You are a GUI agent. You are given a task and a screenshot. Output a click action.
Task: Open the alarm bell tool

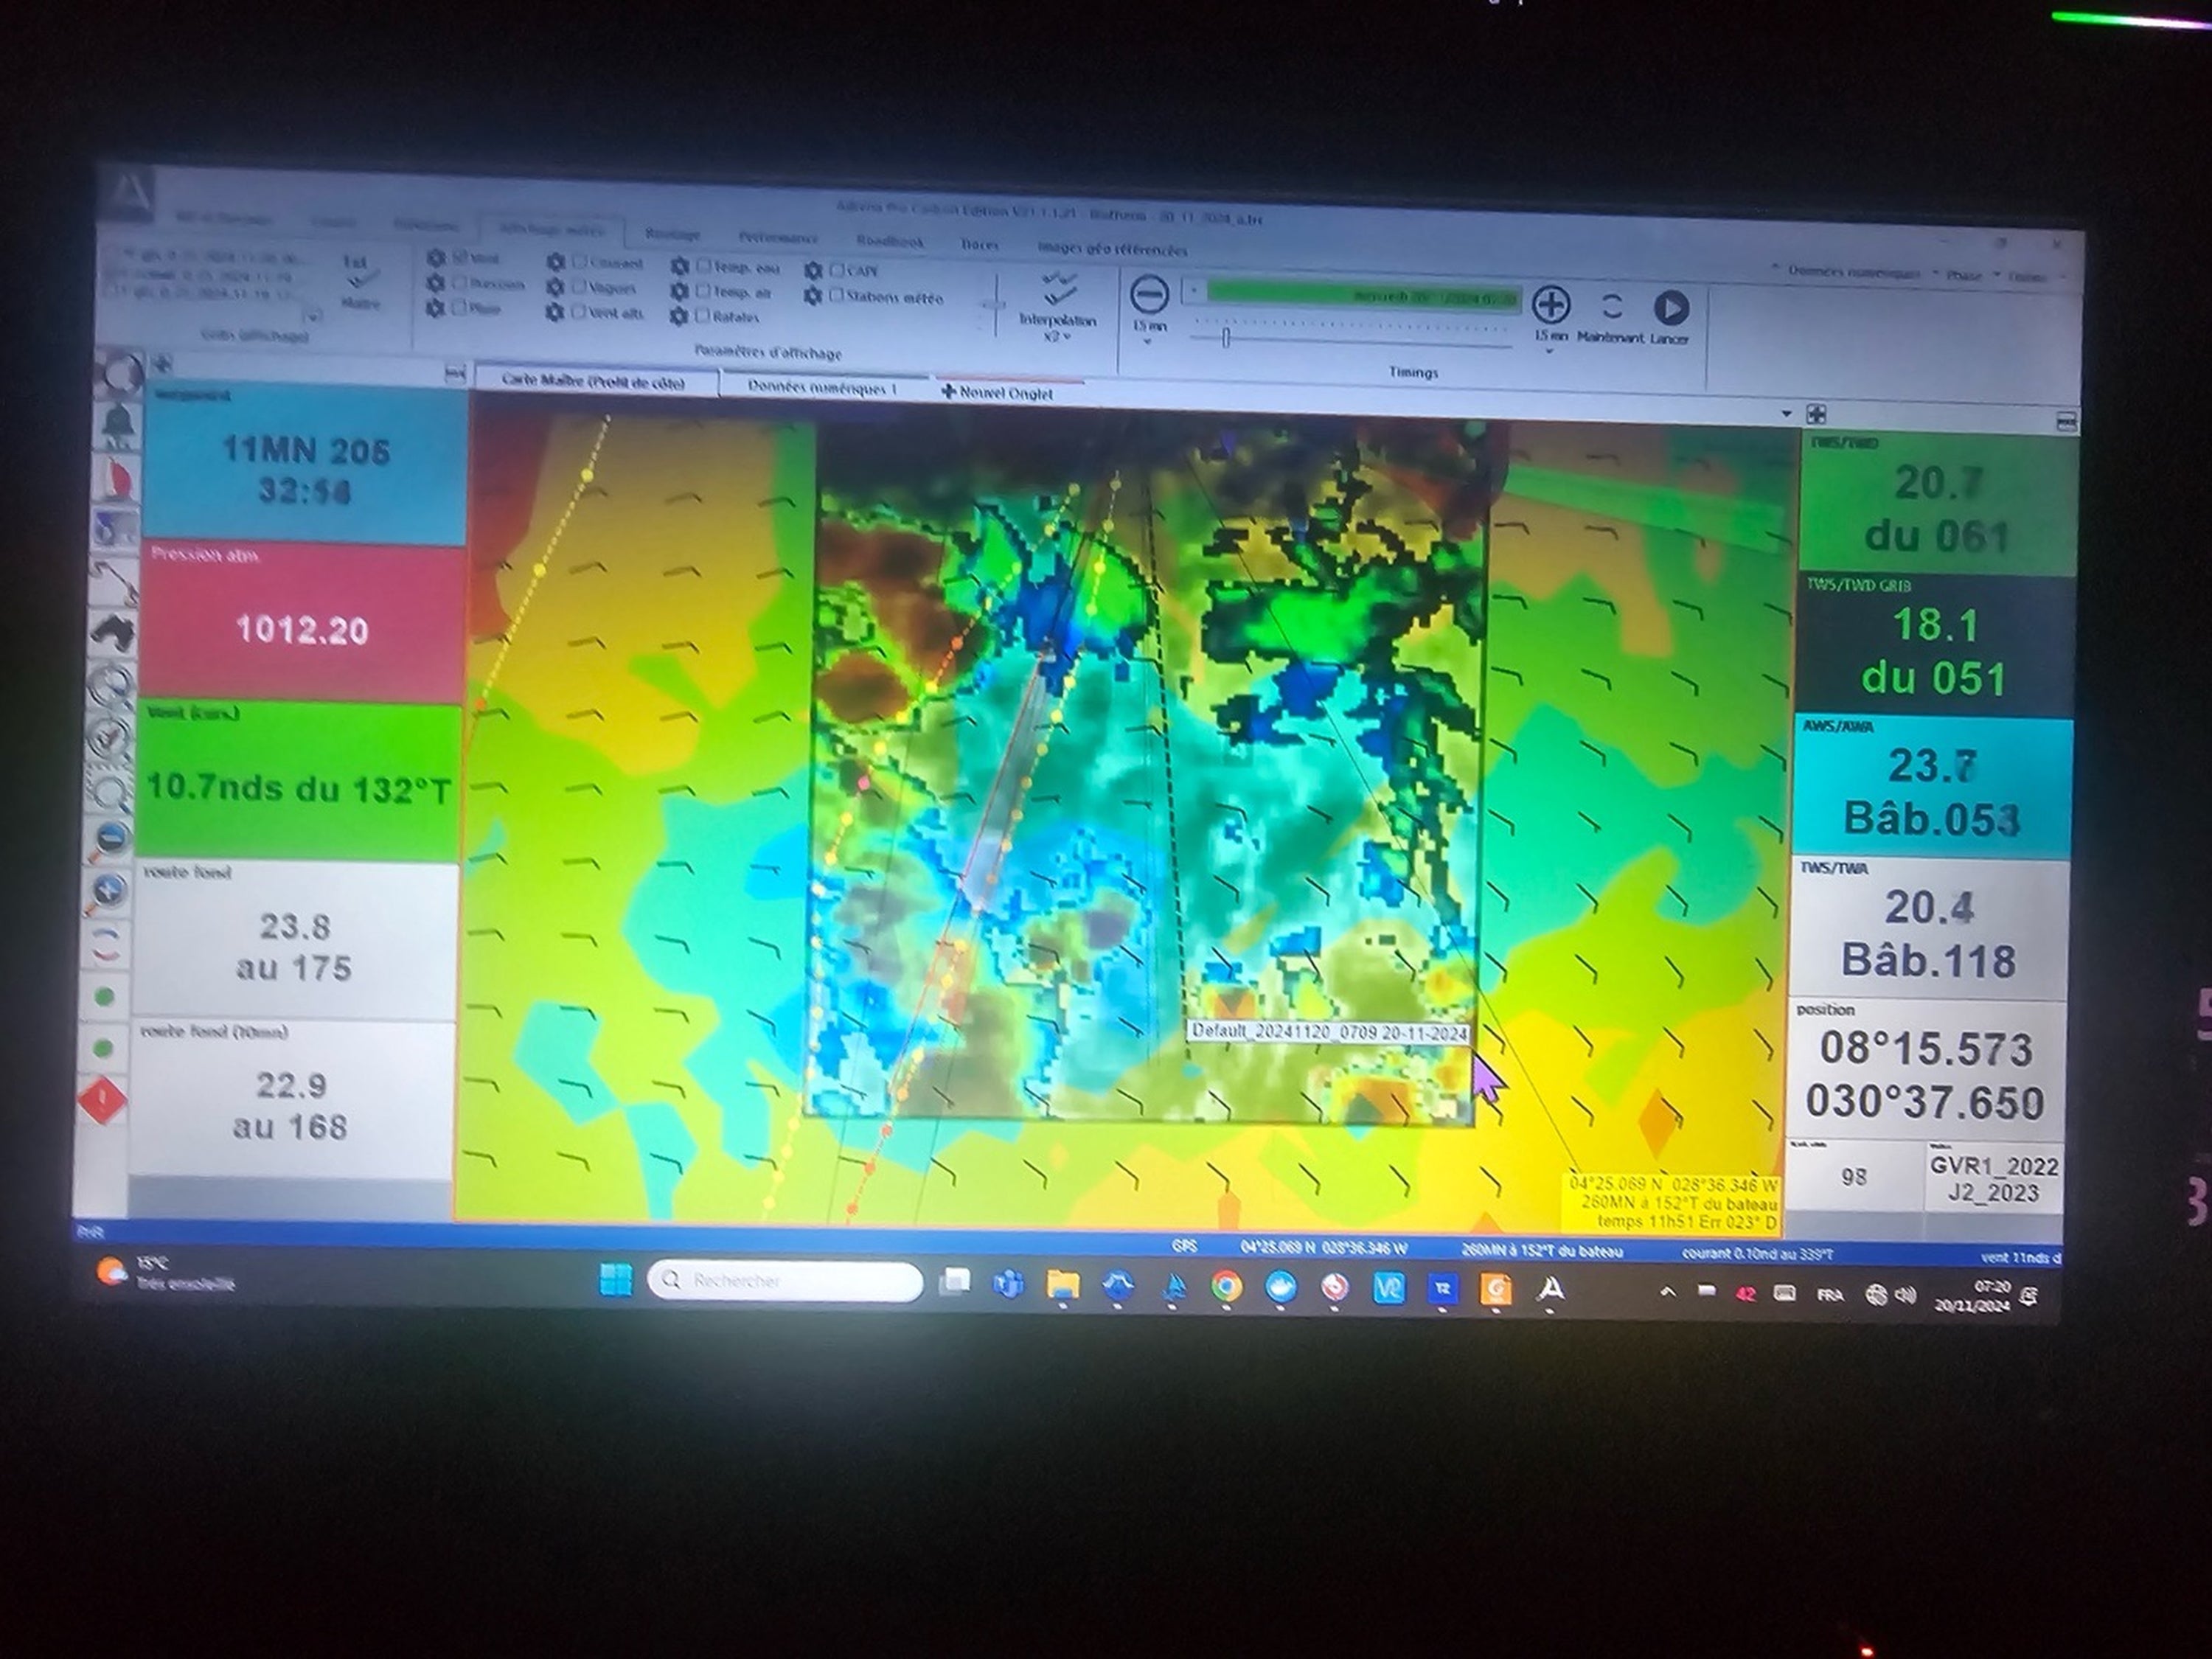point(118,425)
